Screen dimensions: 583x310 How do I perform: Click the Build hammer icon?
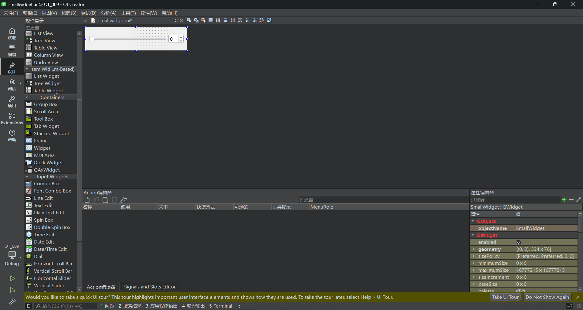click(12, 301)
